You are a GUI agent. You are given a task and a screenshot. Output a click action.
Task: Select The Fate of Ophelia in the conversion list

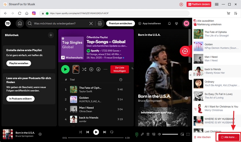[217, 34]
